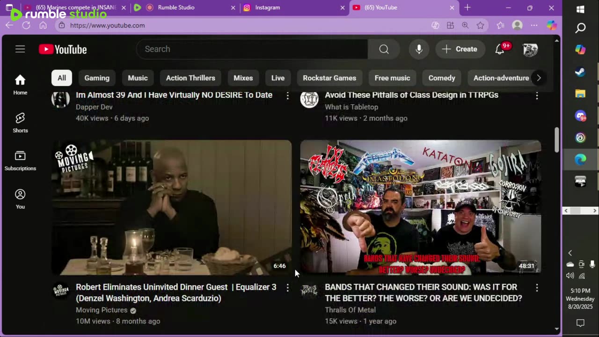Open a new browser tab
Viewport: 599px width, 337px height.
tap(468, 7)
